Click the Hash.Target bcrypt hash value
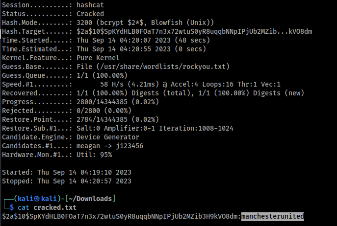The height and width of the screenshot is (226, 337). click(194, 31)
